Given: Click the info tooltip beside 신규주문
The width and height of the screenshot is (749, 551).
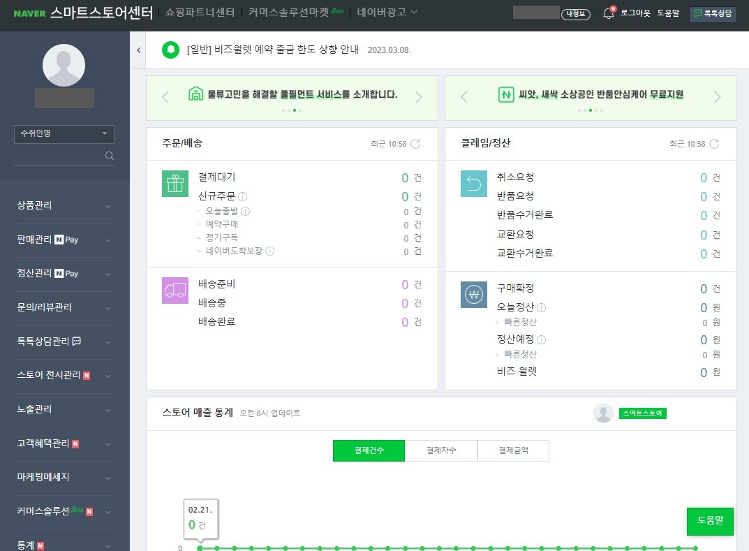Looking at the screenshot, I should (242, 197).
